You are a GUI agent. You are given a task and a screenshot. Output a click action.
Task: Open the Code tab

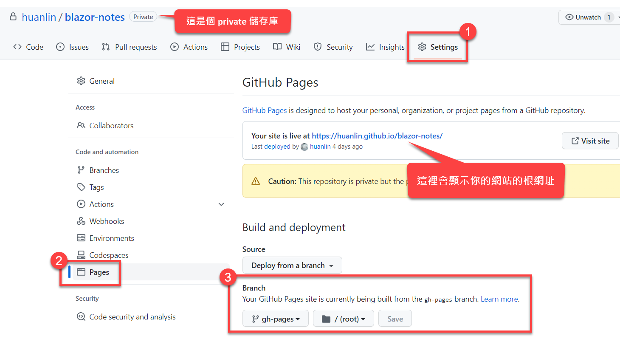pyautogui.click(x=28, y=47)
